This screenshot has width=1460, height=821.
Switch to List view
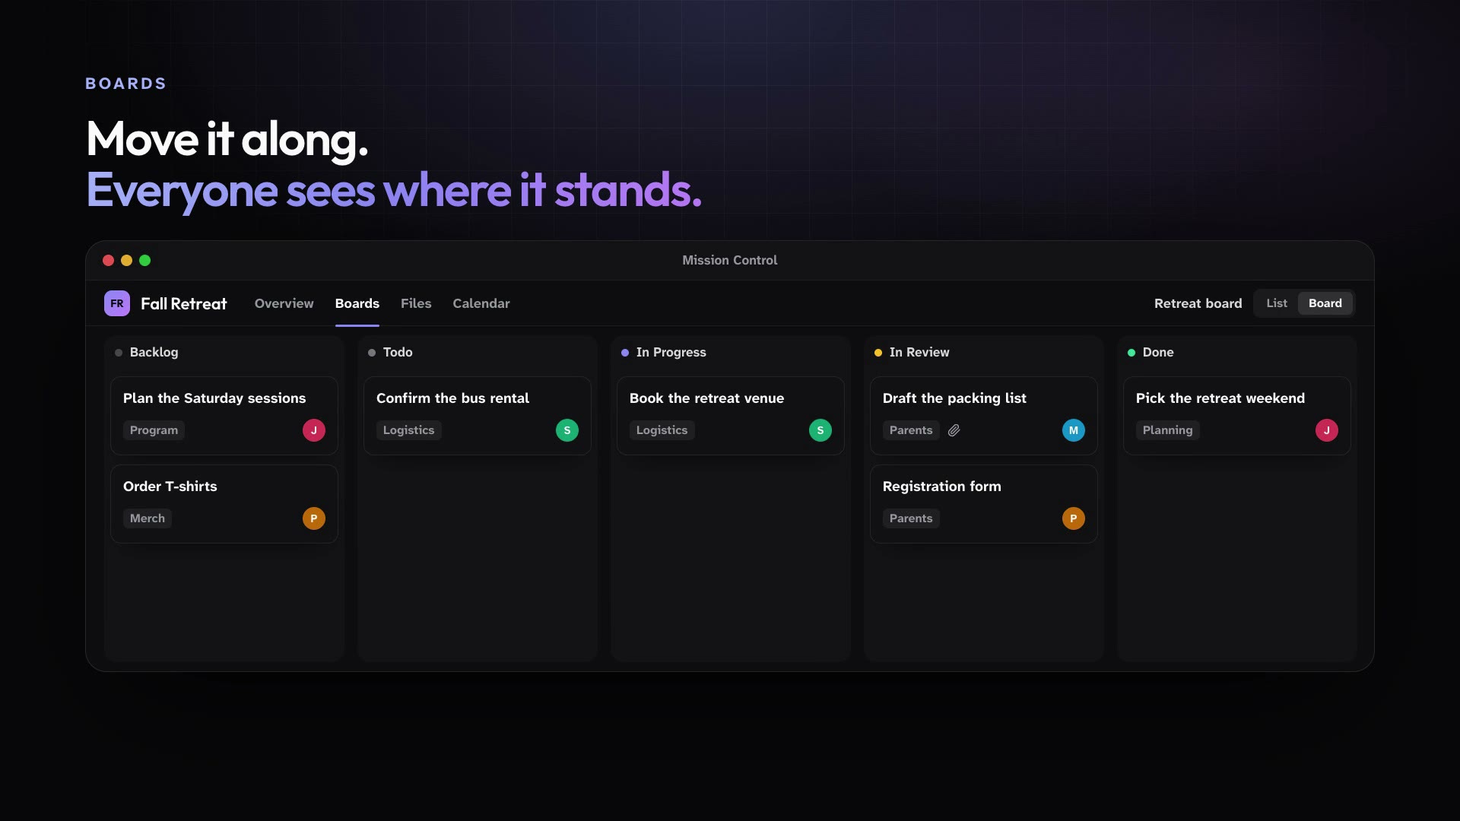coord(1277,303)
